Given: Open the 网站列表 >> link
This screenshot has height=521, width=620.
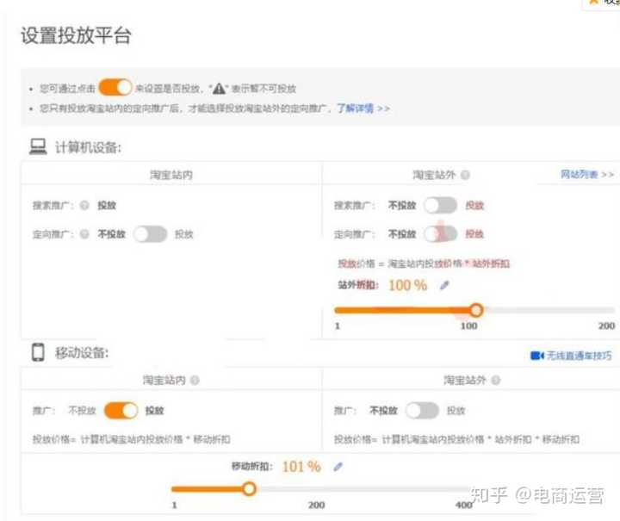Looking at the screenshot, I should [x=587, y=175].
